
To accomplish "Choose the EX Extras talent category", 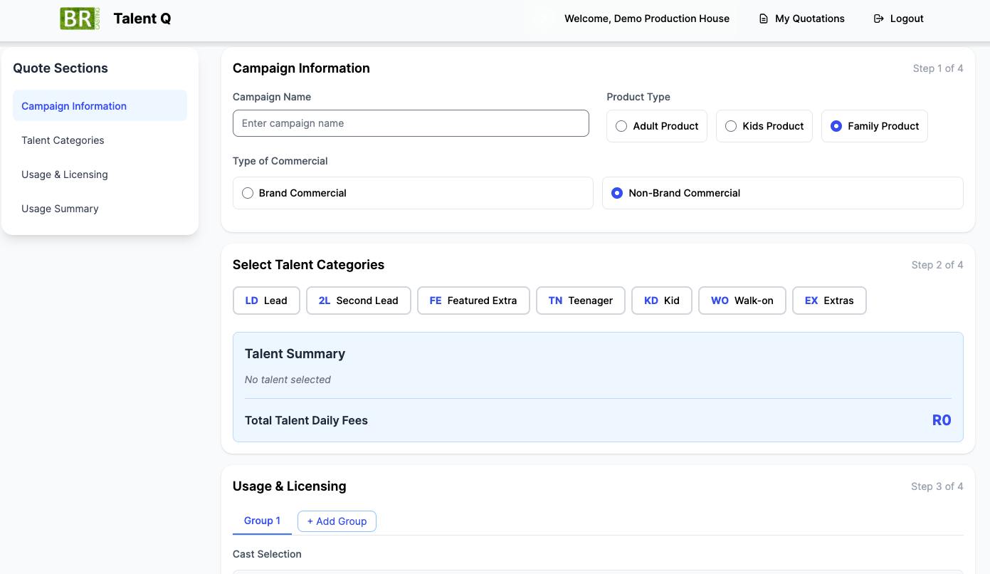I will tap(829, 301).
